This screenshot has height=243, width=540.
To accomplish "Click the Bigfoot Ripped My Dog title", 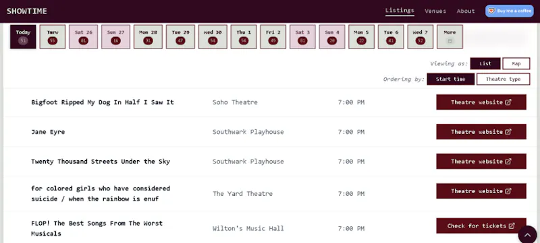I will (x=103, y=102).
